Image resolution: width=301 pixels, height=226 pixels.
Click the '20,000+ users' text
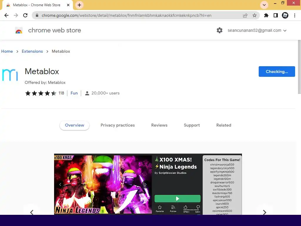click(106, 93)
